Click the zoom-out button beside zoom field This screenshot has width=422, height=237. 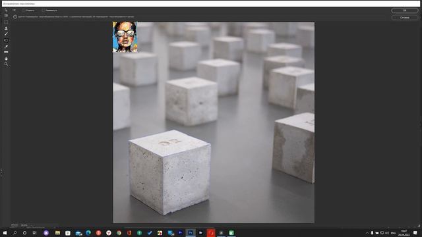(x=13, y=225)
